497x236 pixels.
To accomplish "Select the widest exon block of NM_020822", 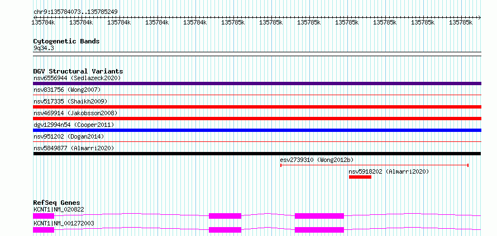I will tap(319, 216).
